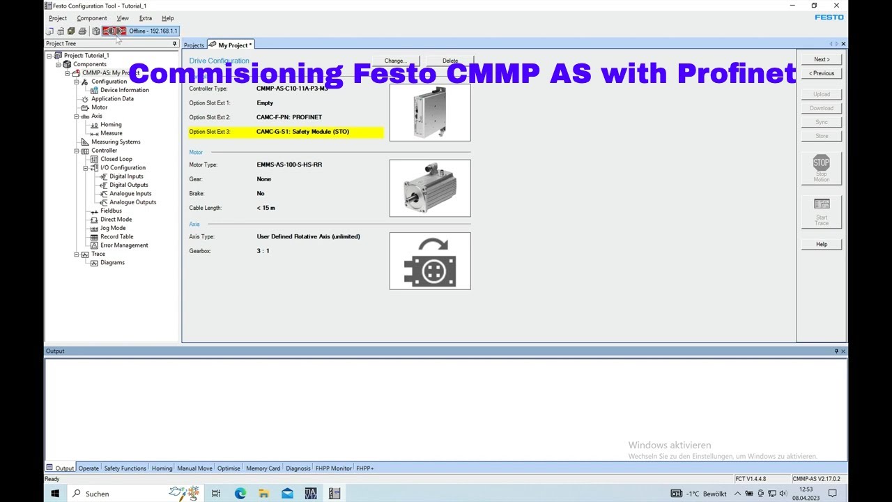Click the CMMP controller thumbnail image

point(430,113)
